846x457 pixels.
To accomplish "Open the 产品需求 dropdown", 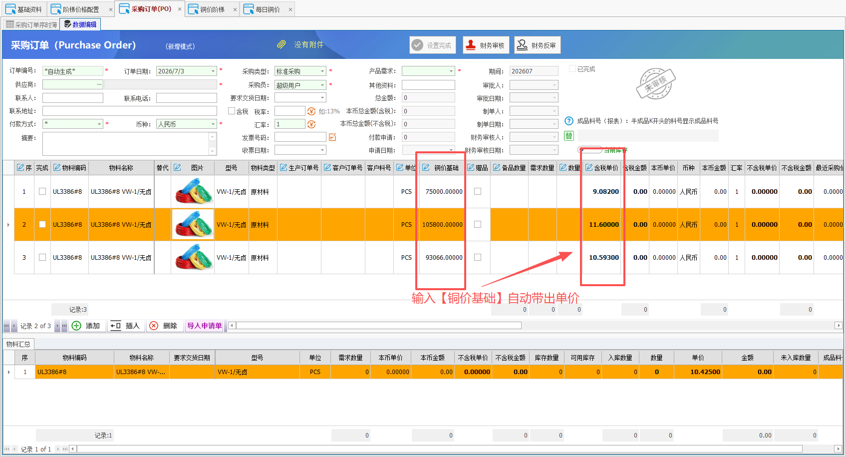I will (x=451, y=71).
